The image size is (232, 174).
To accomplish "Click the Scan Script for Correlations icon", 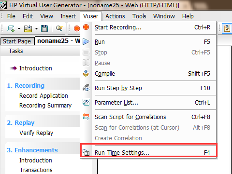I will pyautogui.click(x=86, y=117).
